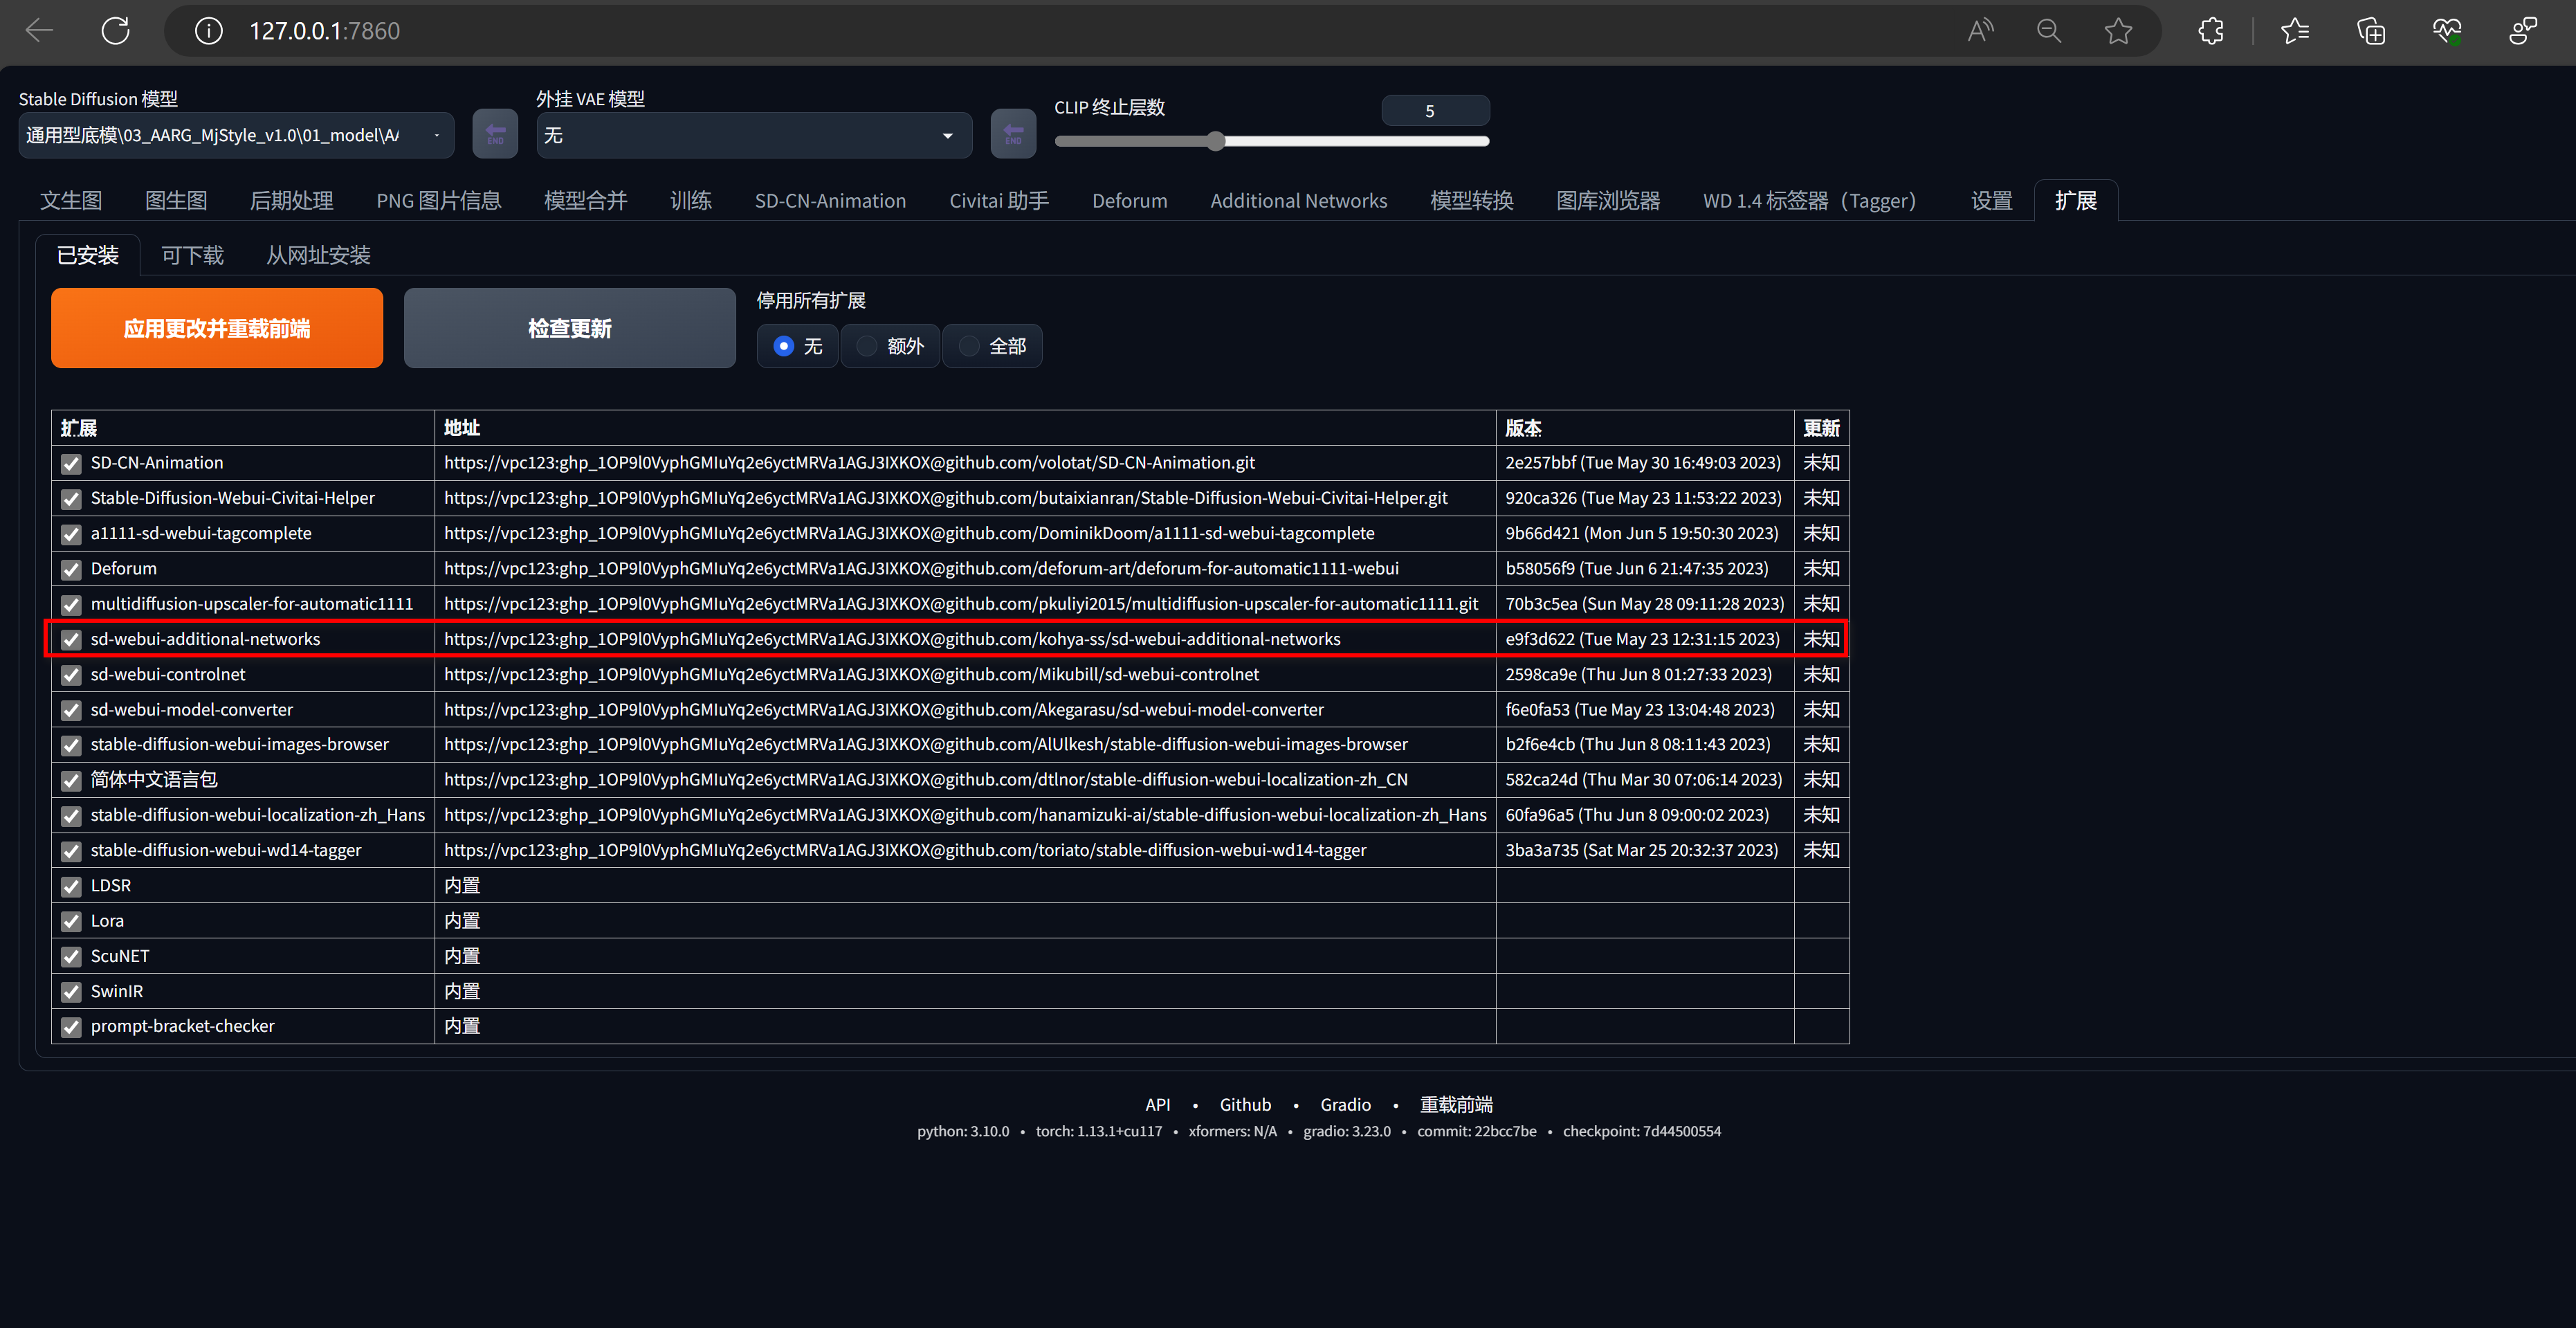
Task: Open the Stable Diffusion 模型 dropdown
Action: point(236,135)
